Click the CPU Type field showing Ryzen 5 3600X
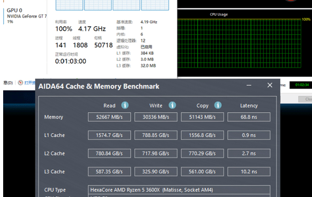 [x=180, y=190]
